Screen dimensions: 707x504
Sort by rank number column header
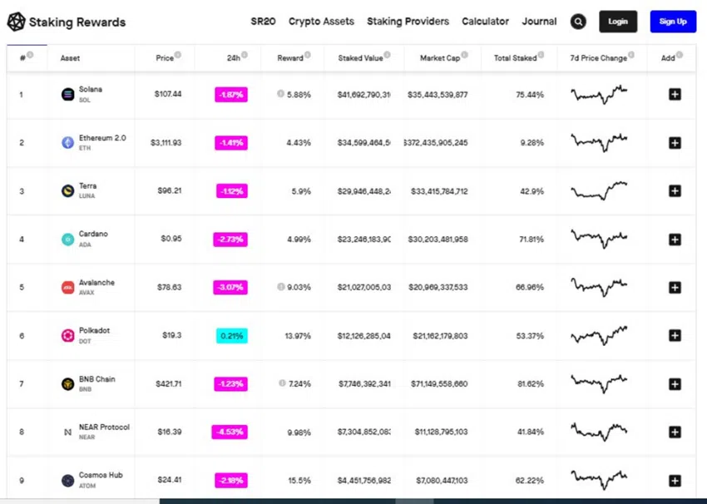(22, 58)
